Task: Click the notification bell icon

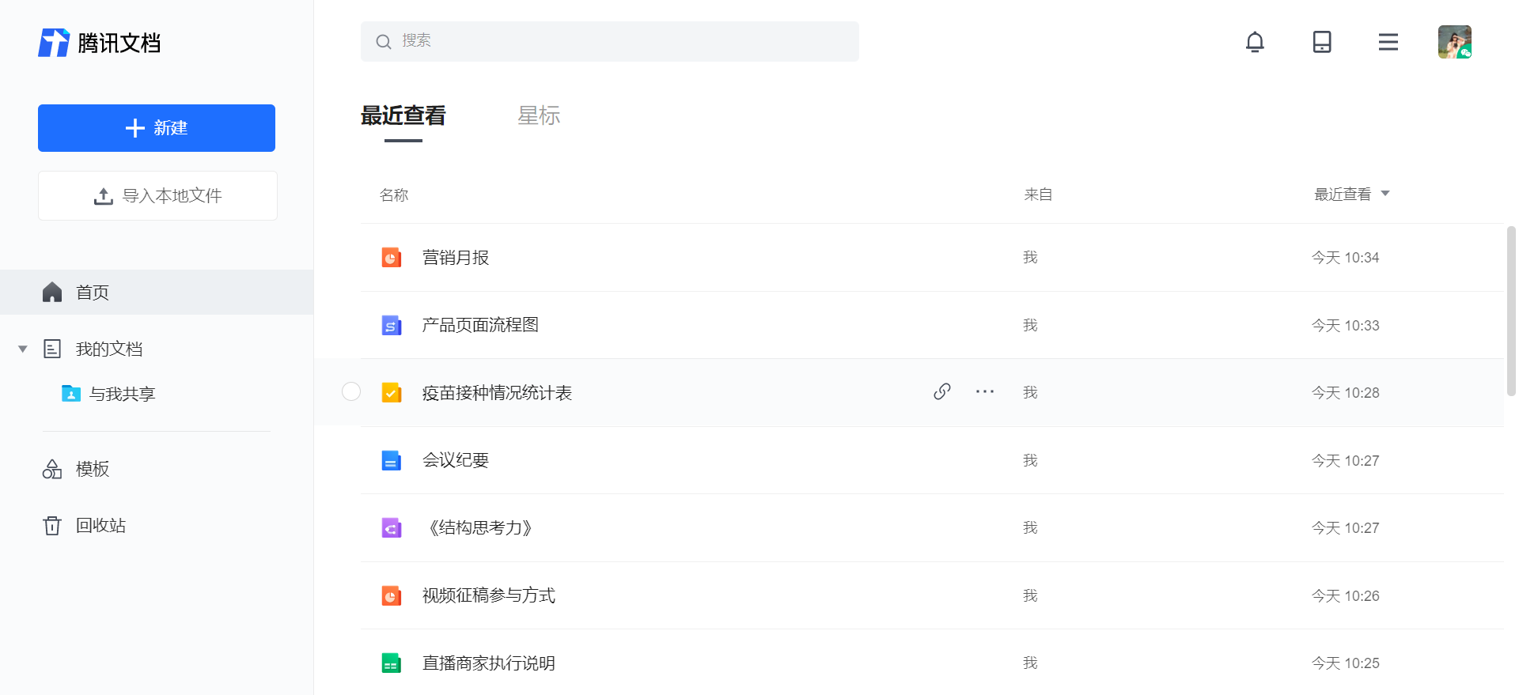Action: (1255, 42)
